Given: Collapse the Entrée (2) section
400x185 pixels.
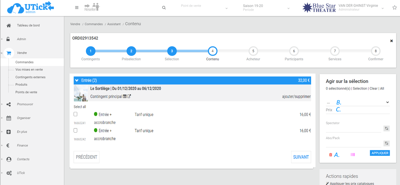Looking at the screenshot, I should (x=77, y=80).
